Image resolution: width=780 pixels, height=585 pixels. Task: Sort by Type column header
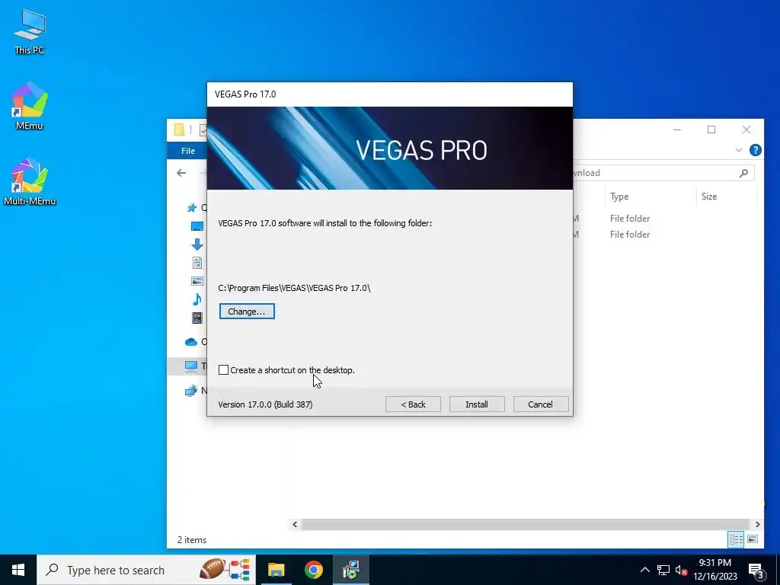tap(619, 197)
